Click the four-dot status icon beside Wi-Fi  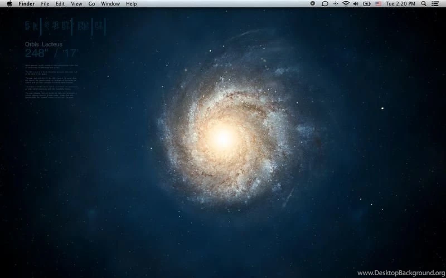pos(335,3)
